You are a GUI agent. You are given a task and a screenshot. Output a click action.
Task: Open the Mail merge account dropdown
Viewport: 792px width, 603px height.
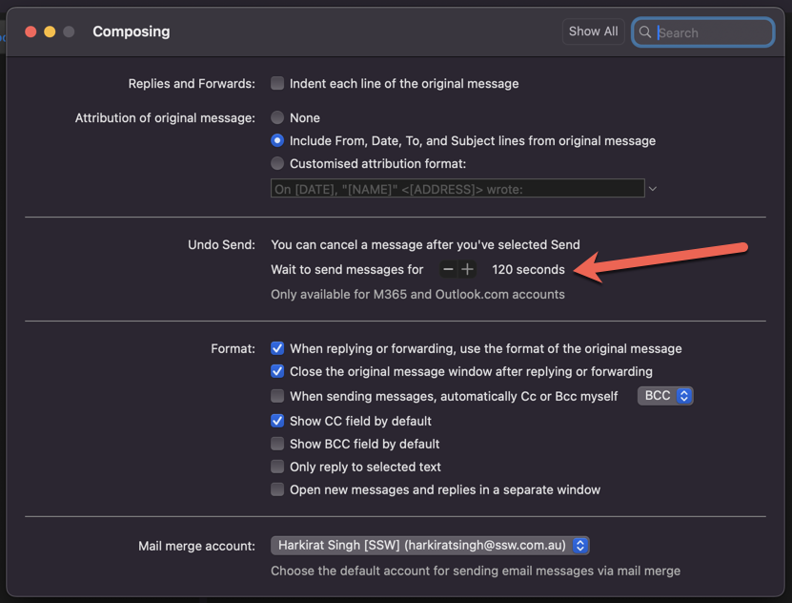point(430,546)
